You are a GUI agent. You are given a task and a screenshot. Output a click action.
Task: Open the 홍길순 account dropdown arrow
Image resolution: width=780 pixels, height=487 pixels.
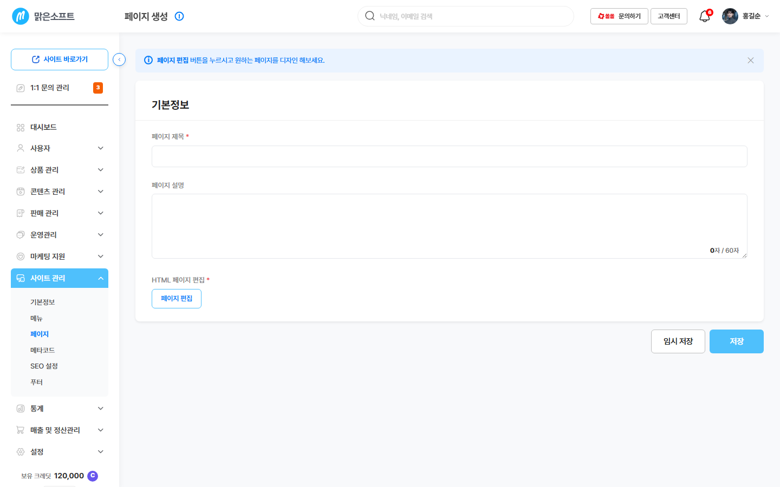(766, 16)
